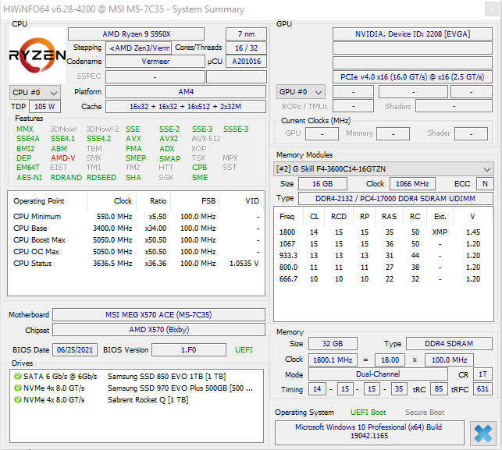Click the green check icon beside Samsung SSD 970 EVO Plus

pos(18,388)
